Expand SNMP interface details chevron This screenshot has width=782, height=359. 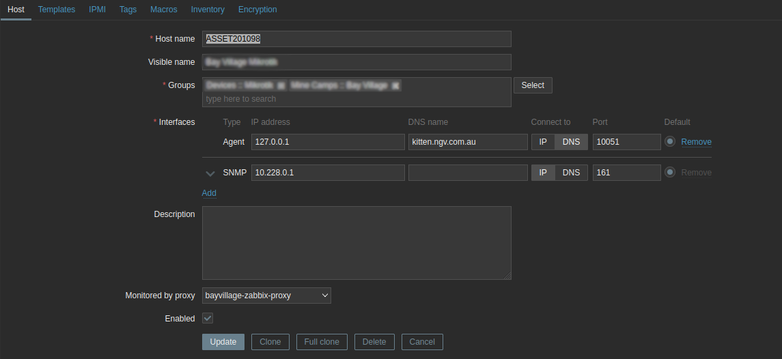pyautogui.click(x=210, y=173)
